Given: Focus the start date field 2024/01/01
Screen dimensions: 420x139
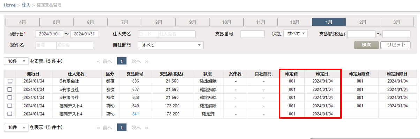Looking at the screenshot, I should pos(51,34).
